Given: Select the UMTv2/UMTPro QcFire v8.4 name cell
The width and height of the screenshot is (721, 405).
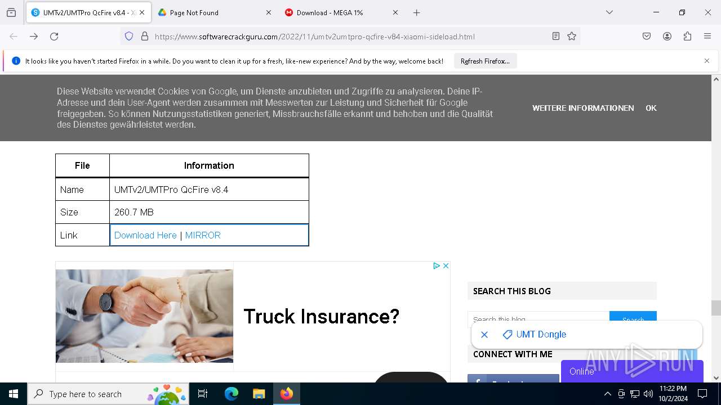Looking at the screenshot, I should (209, 190).
